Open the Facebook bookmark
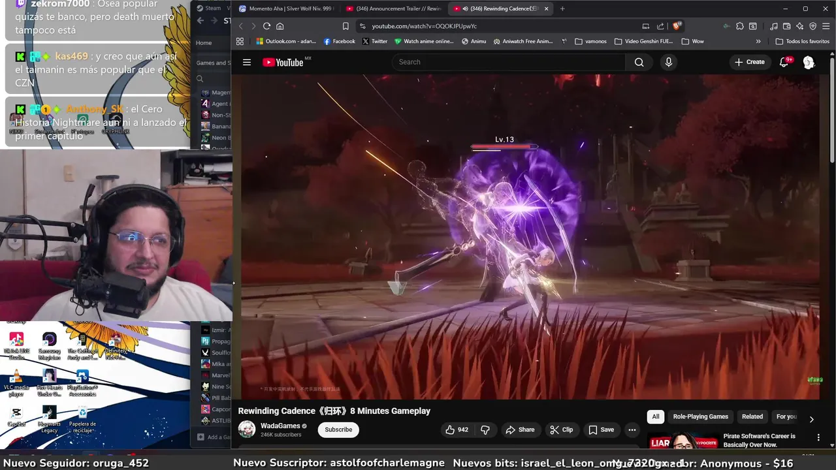Screen dimensions: 836x470 point(340,41)
